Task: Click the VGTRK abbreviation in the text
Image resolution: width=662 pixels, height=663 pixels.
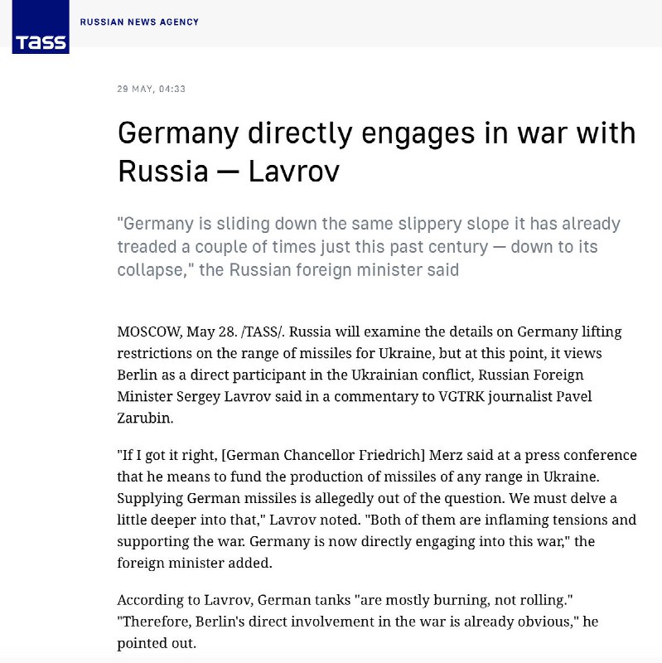Action: point(461,397)
